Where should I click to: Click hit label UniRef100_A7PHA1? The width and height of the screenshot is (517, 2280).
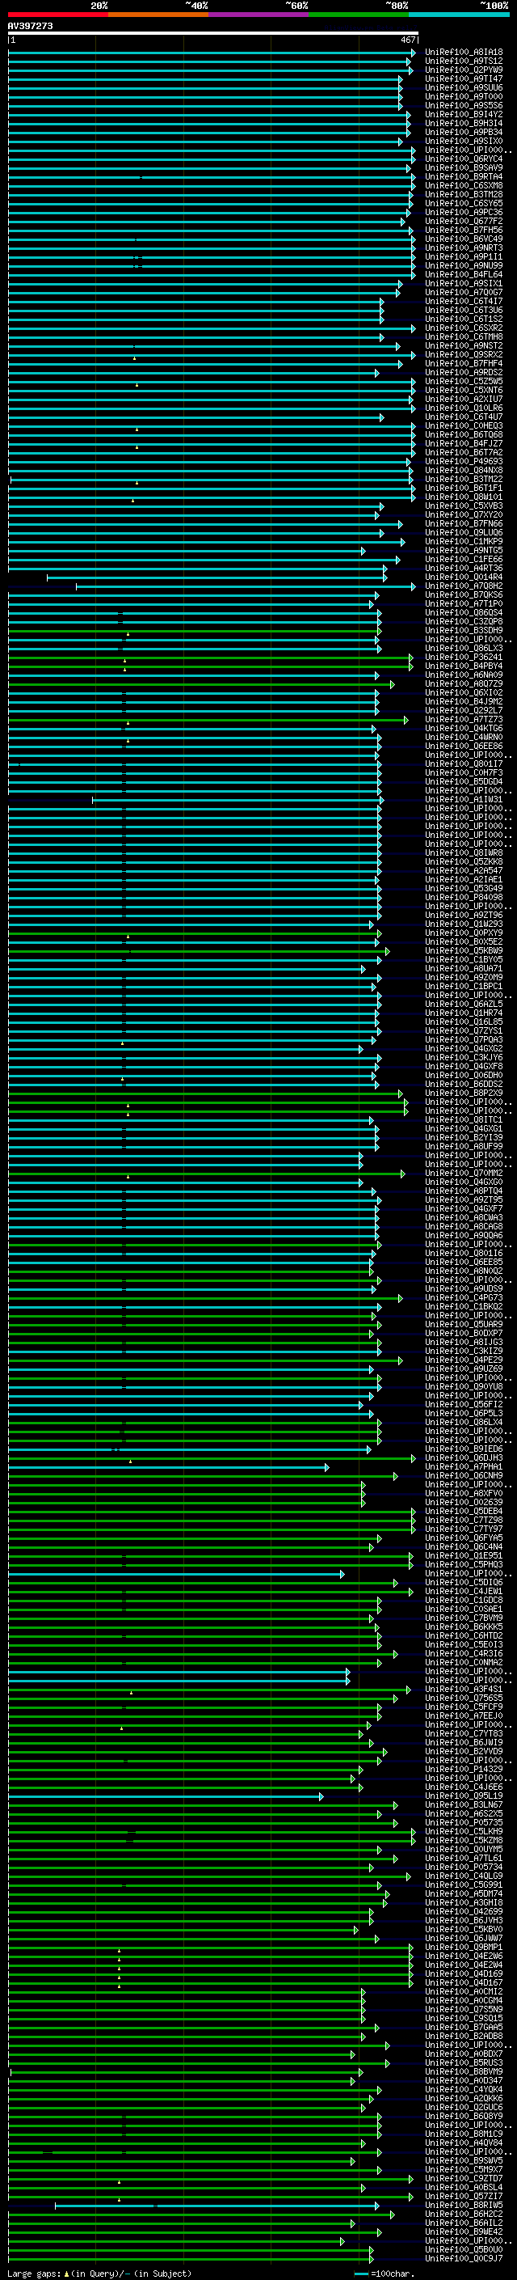tap(464, 1466)
